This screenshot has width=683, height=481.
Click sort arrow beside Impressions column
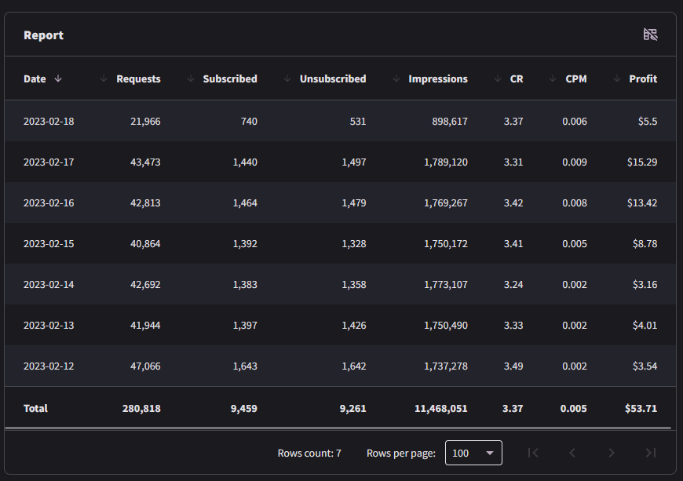click(396, 78)
